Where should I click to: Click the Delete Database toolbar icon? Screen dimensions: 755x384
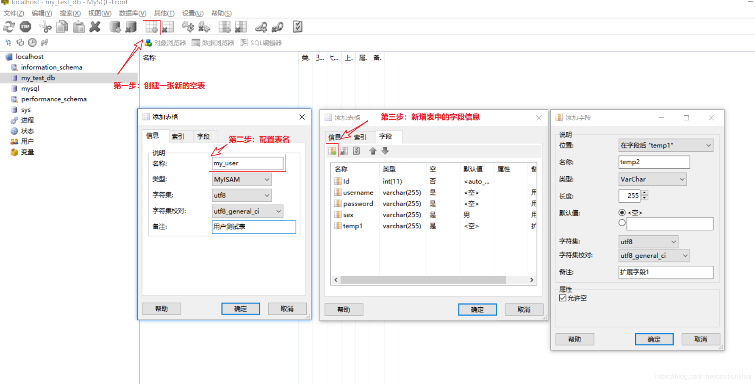coord(131,27)
